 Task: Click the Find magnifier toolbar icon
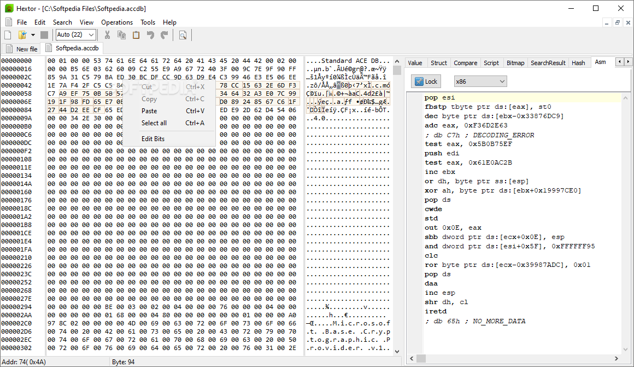pyautogui.click(x=183, y=35)
